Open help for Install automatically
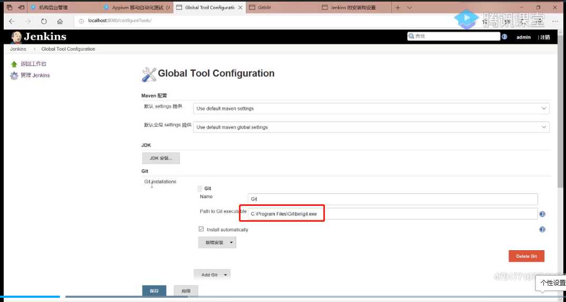 542,229
